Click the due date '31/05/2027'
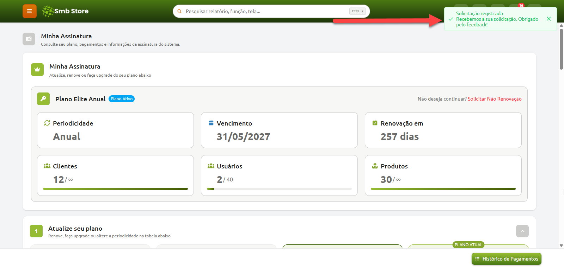564x269 pixels. (243, 136)
